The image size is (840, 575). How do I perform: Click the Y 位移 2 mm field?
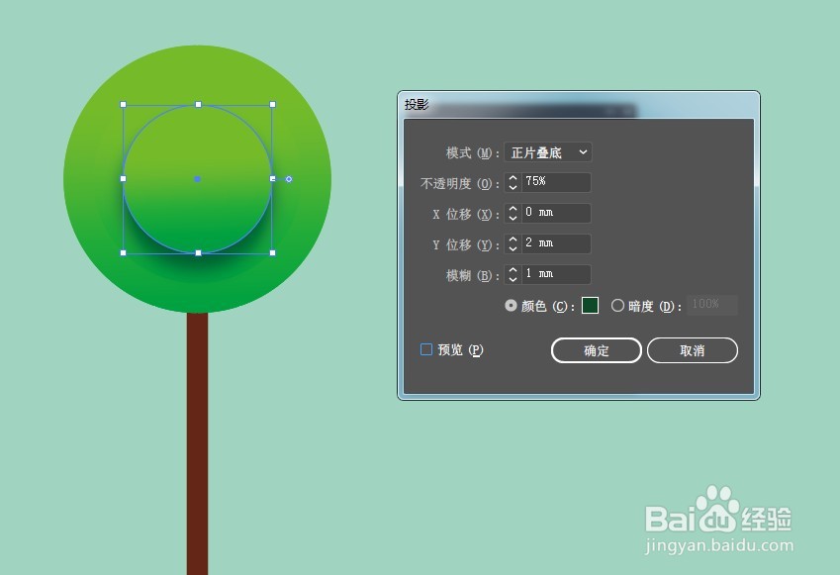(556, 243)
